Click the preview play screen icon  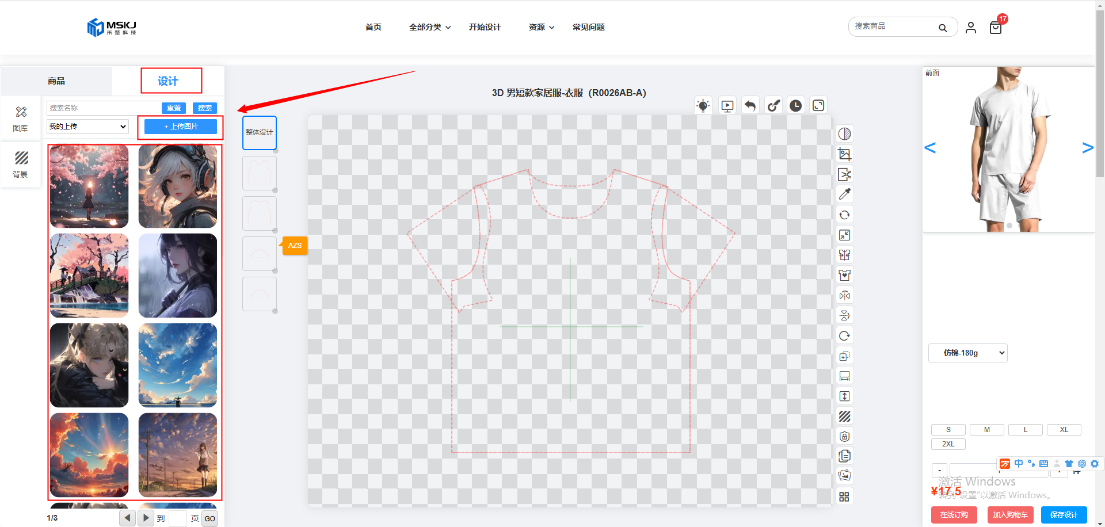(x=727, y=106)
